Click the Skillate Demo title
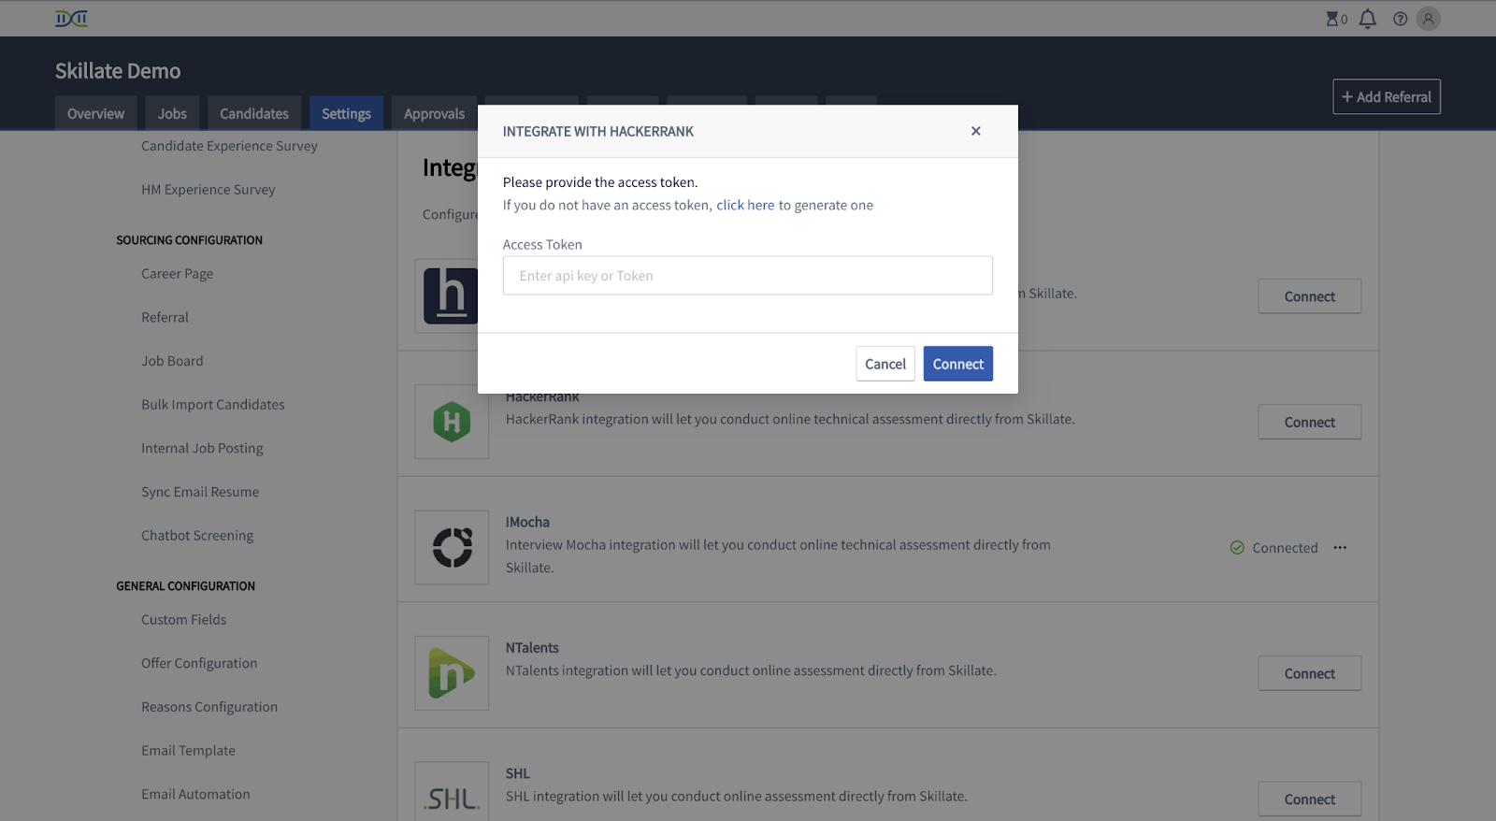1496x821 pixels. (118, 71)
